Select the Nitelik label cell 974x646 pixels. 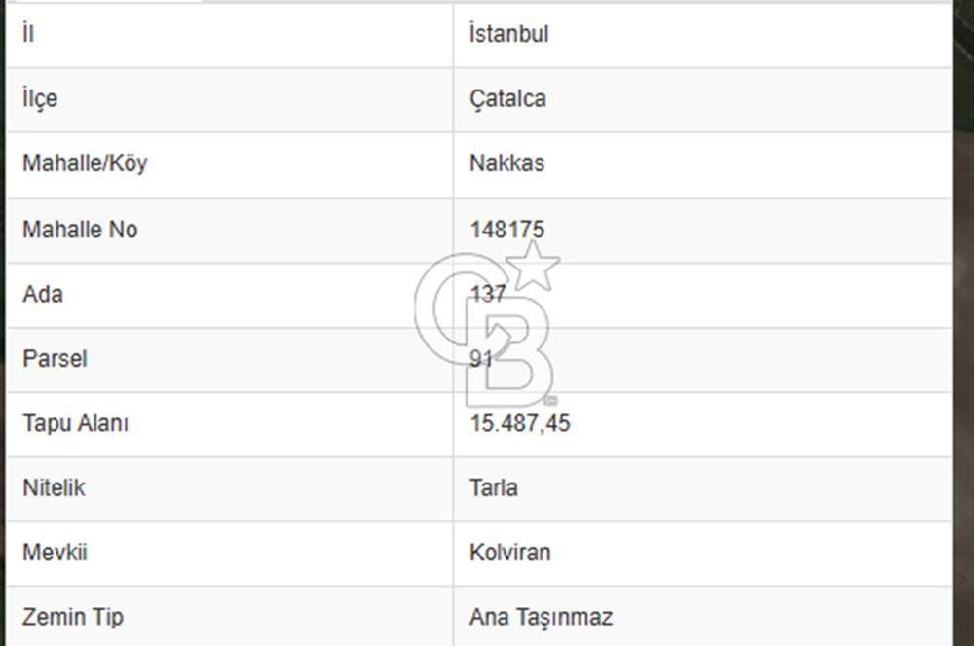[x=54, y=488]
